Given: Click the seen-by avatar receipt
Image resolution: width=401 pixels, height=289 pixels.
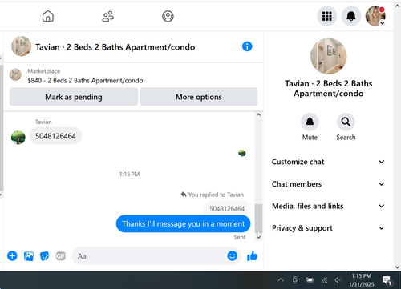Looking at the screenshot, I should tap(242, 153).
